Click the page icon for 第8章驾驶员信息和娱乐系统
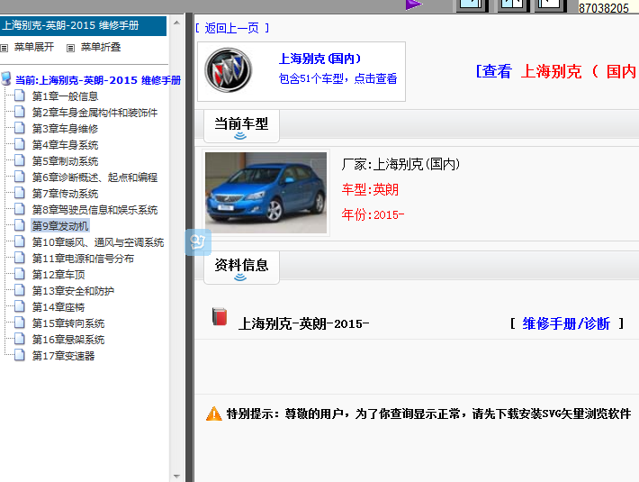Screen dimensions: 639x482 coord(20,209)
